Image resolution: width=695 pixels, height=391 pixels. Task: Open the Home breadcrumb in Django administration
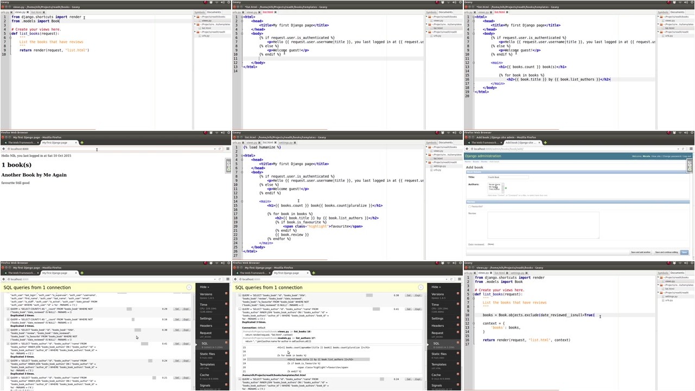[x=468, y=162]
